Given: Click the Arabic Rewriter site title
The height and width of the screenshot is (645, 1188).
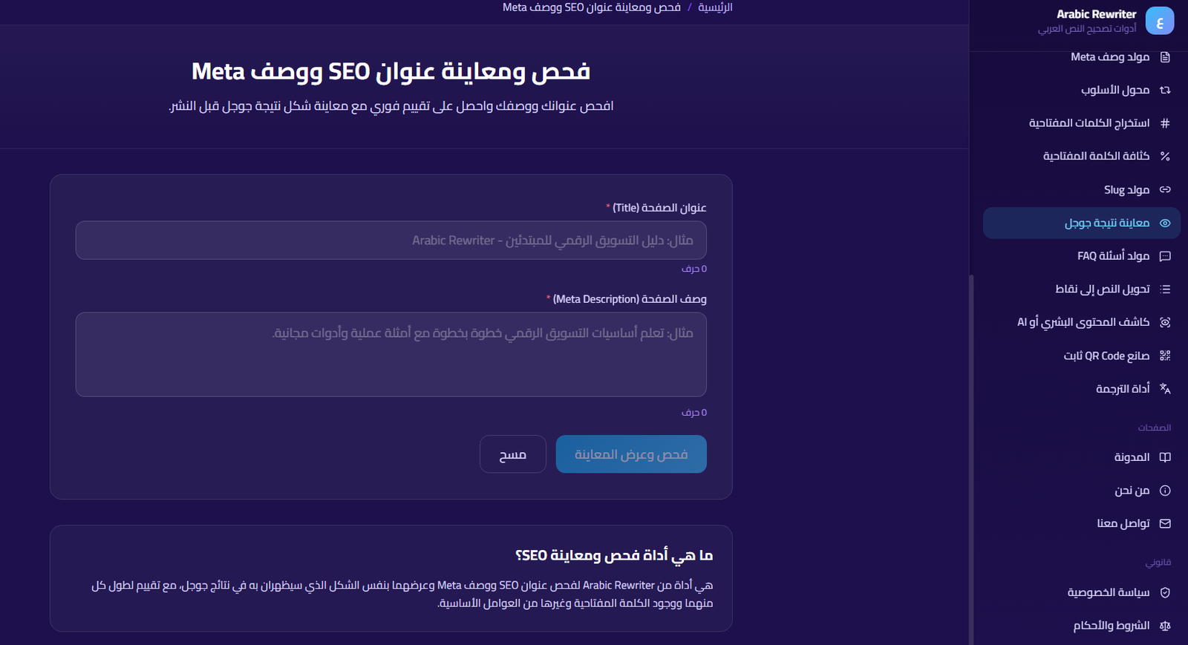Looking at the screenshot, I should 1096,14.
